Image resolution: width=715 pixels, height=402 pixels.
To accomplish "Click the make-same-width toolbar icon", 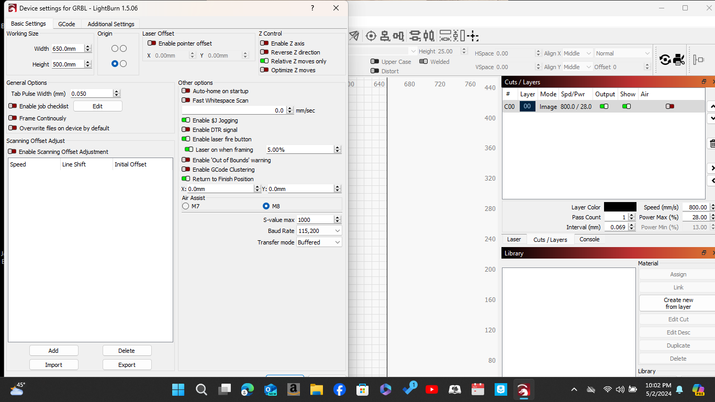I will pos(445,36).
